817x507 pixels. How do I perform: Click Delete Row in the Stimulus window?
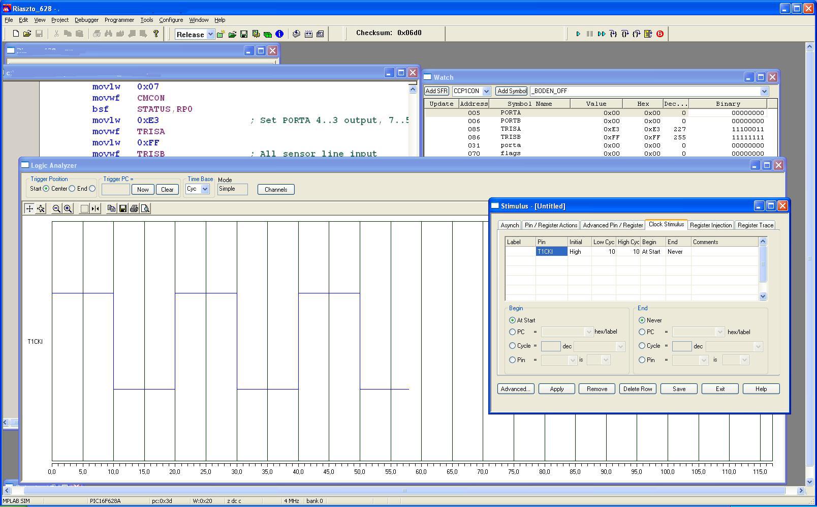638,389
